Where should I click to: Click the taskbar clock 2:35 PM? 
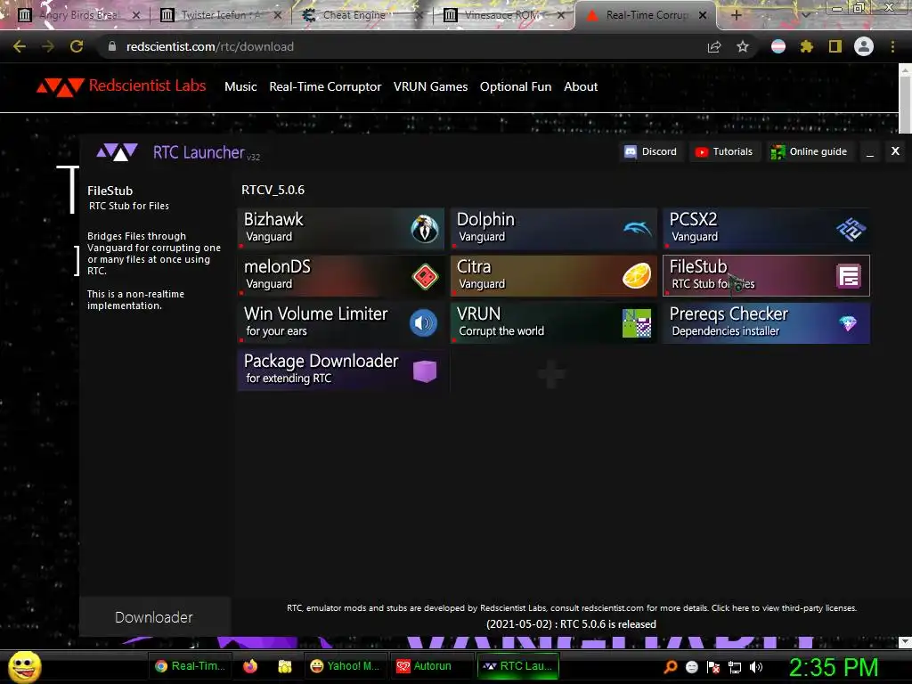834,667
